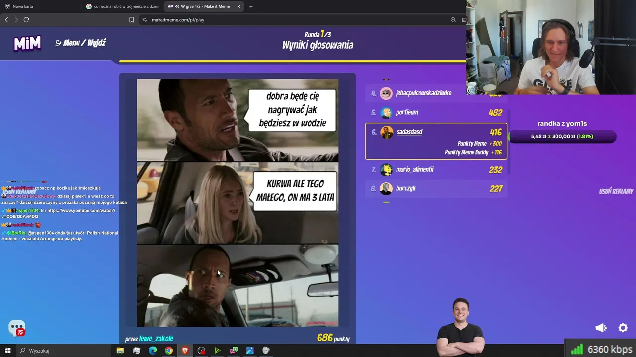This screenshot has height=357, width=636.
Task: Open File Explorer from the taskbar
Action: (120, 351)
